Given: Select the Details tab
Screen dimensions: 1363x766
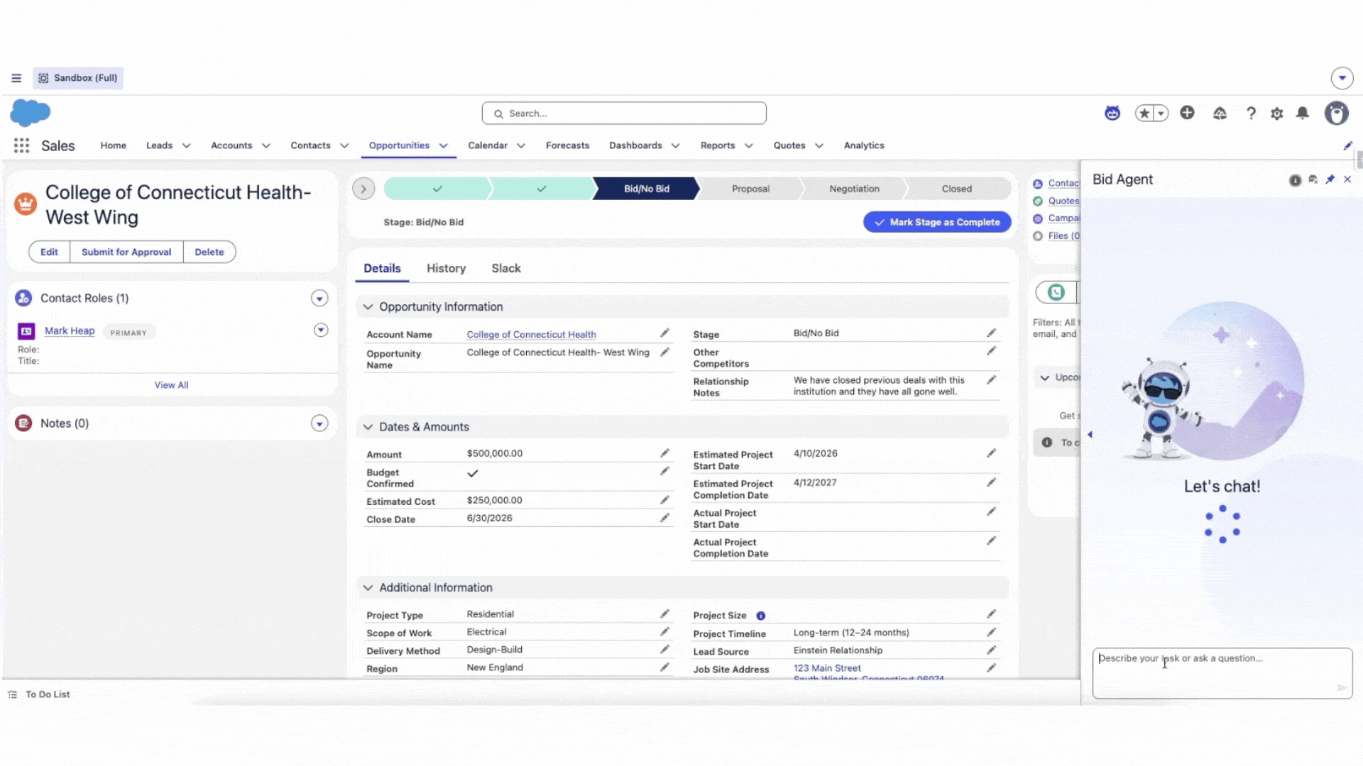Looking at the screenshot, I should [382, 268].
